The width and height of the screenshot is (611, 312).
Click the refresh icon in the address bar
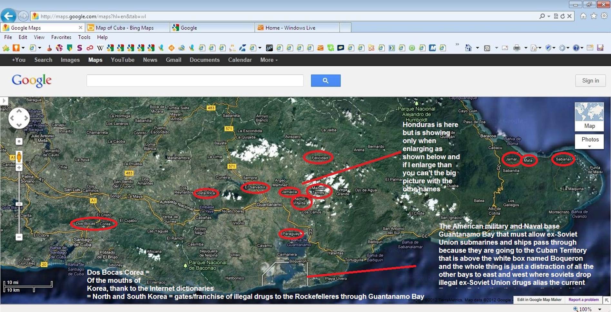[563, 16]
